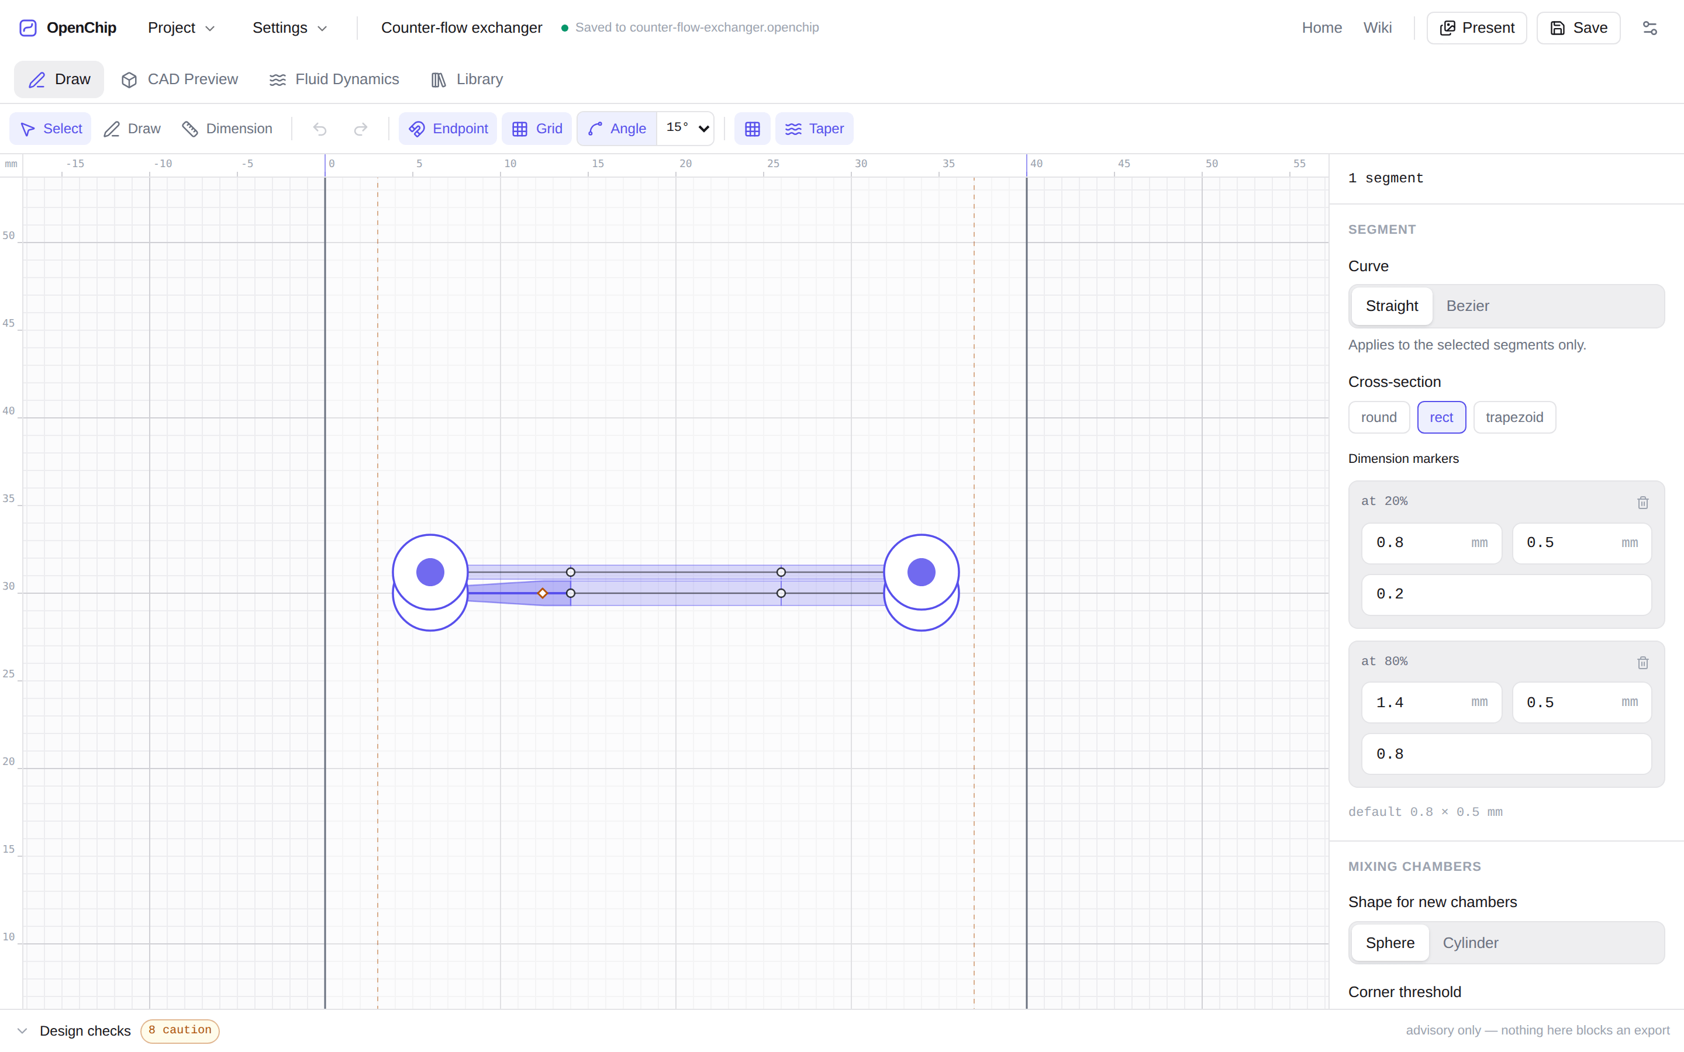Open the Fluid Dynamics tab
Screen dimensions: 1684x1052
(x=334, y=79)
